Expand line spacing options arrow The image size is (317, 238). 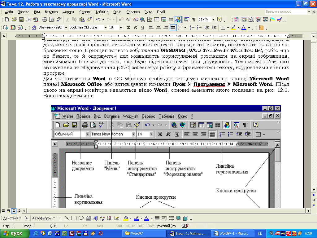(x=185, y=28)
